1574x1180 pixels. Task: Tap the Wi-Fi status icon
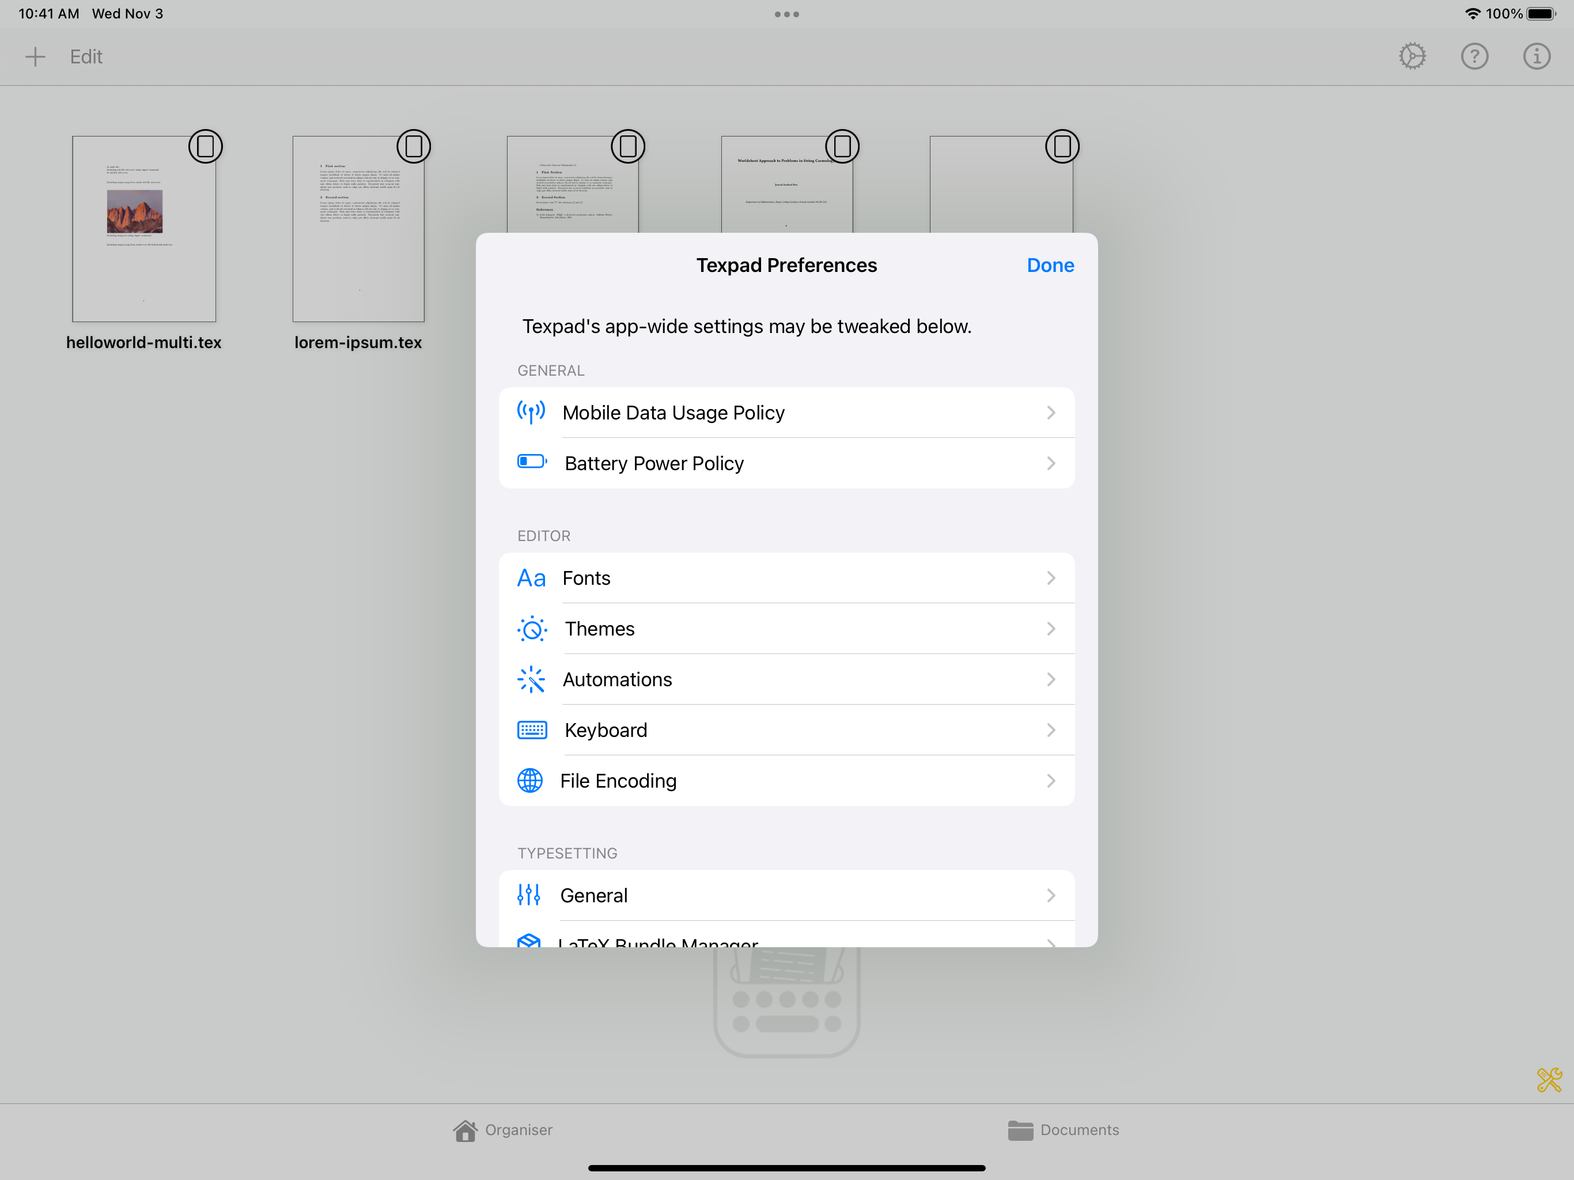click(x=1472, y=14)
